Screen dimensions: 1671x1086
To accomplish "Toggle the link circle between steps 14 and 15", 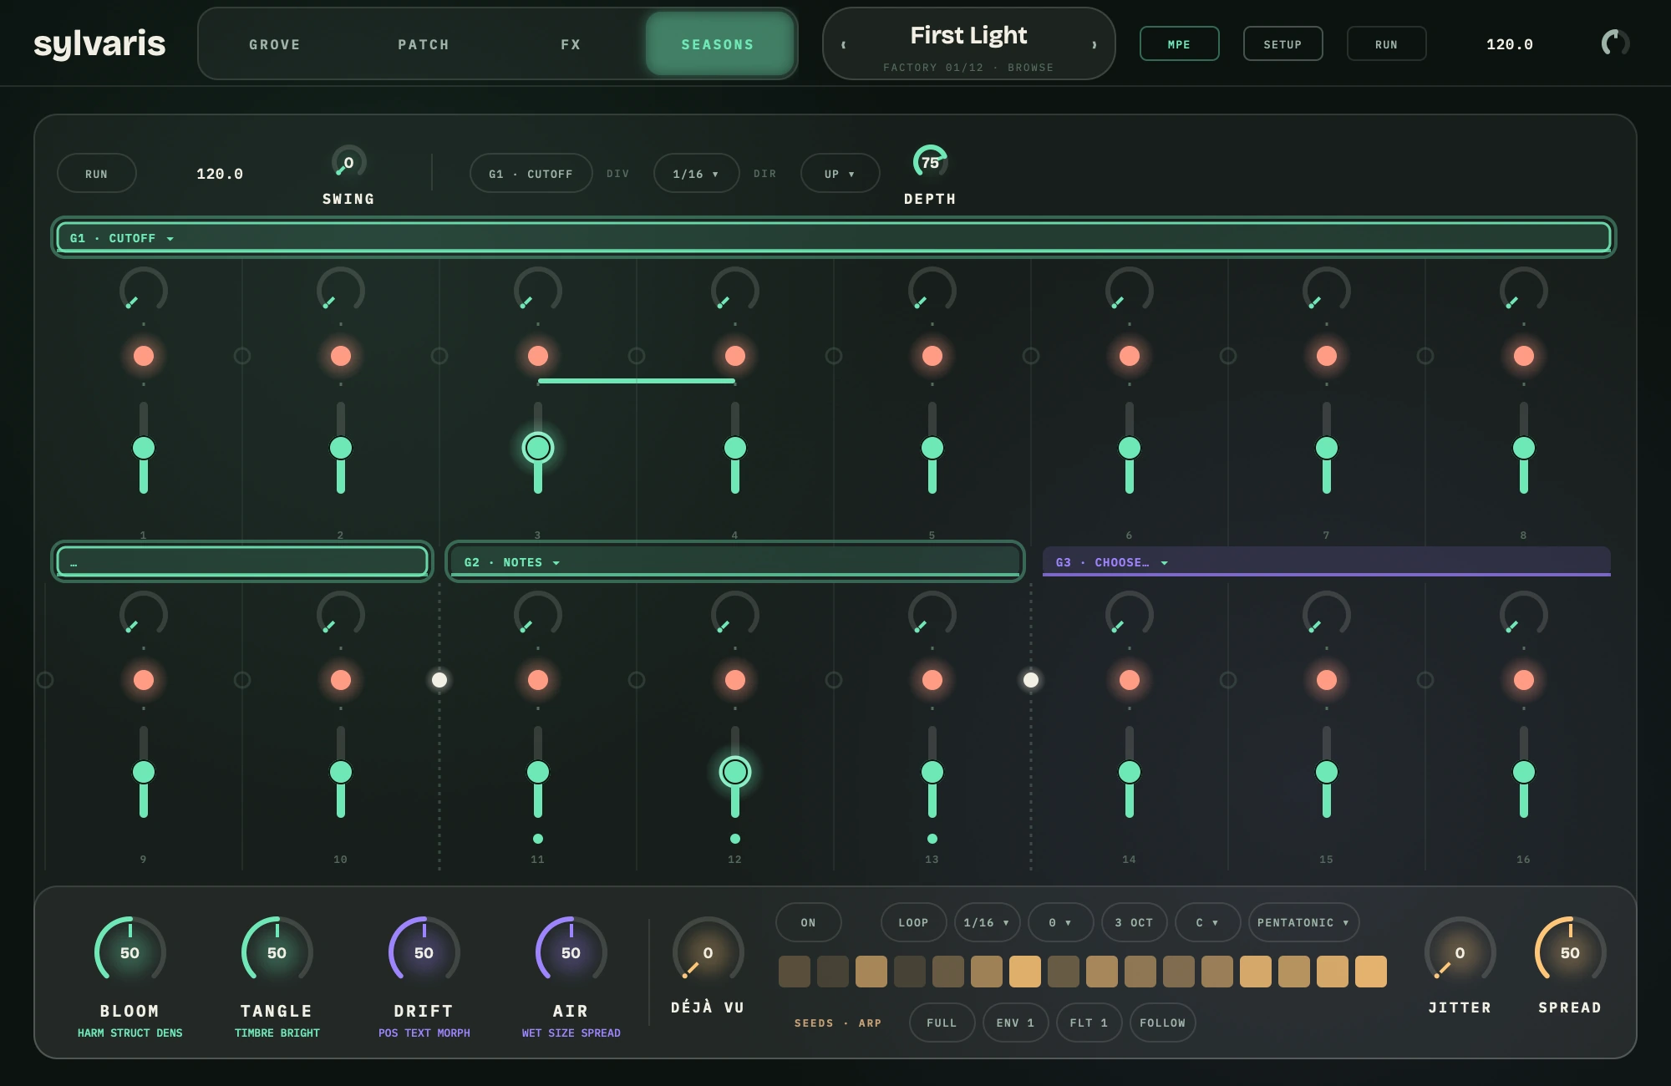I will coord(1228,680).
